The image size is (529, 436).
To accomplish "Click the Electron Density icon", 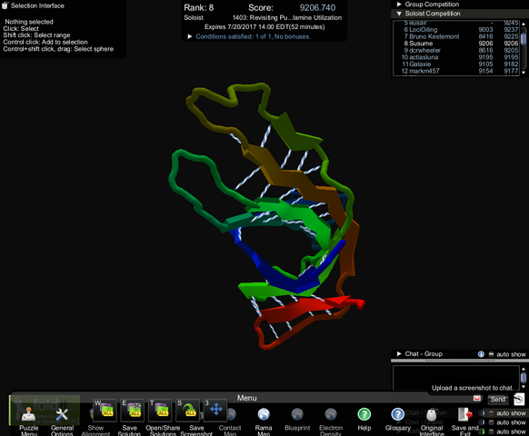I will click(331, 415).
